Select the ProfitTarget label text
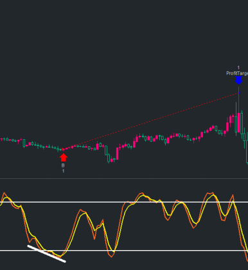The height and width of the screenshot is (270, 248). point(237,73)
